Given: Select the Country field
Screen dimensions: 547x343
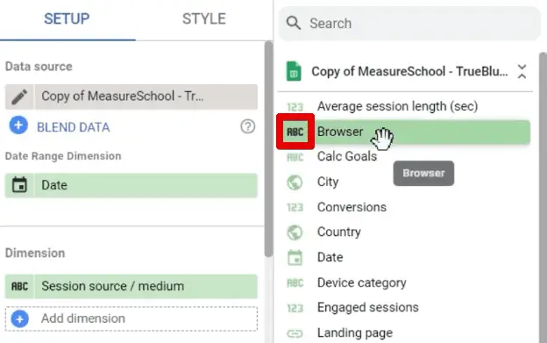Looking at the screenshot, I should pyautogui.click(x=338, y=232).
